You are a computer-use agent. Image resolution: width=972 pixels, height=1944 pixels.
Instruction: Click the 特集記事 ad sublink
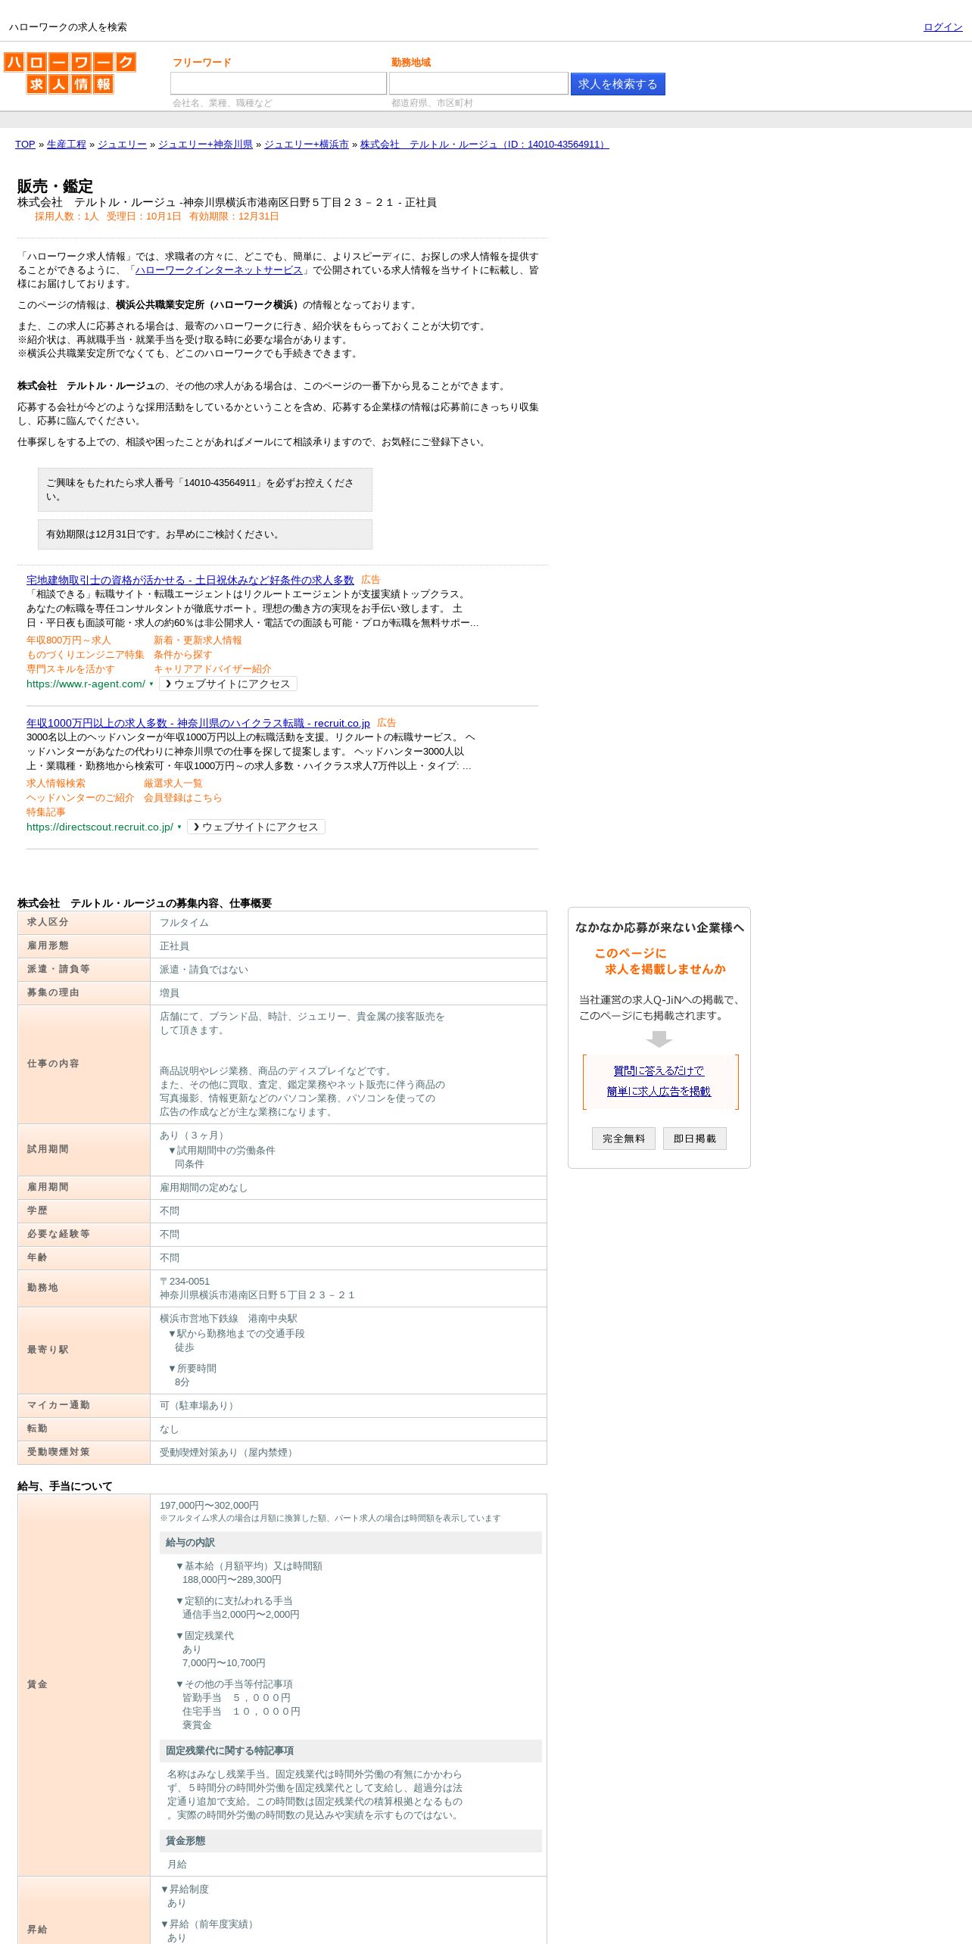pos(46,812)
